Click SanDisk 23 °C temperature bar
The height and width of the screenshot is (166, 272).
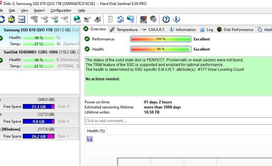(38, 66)
